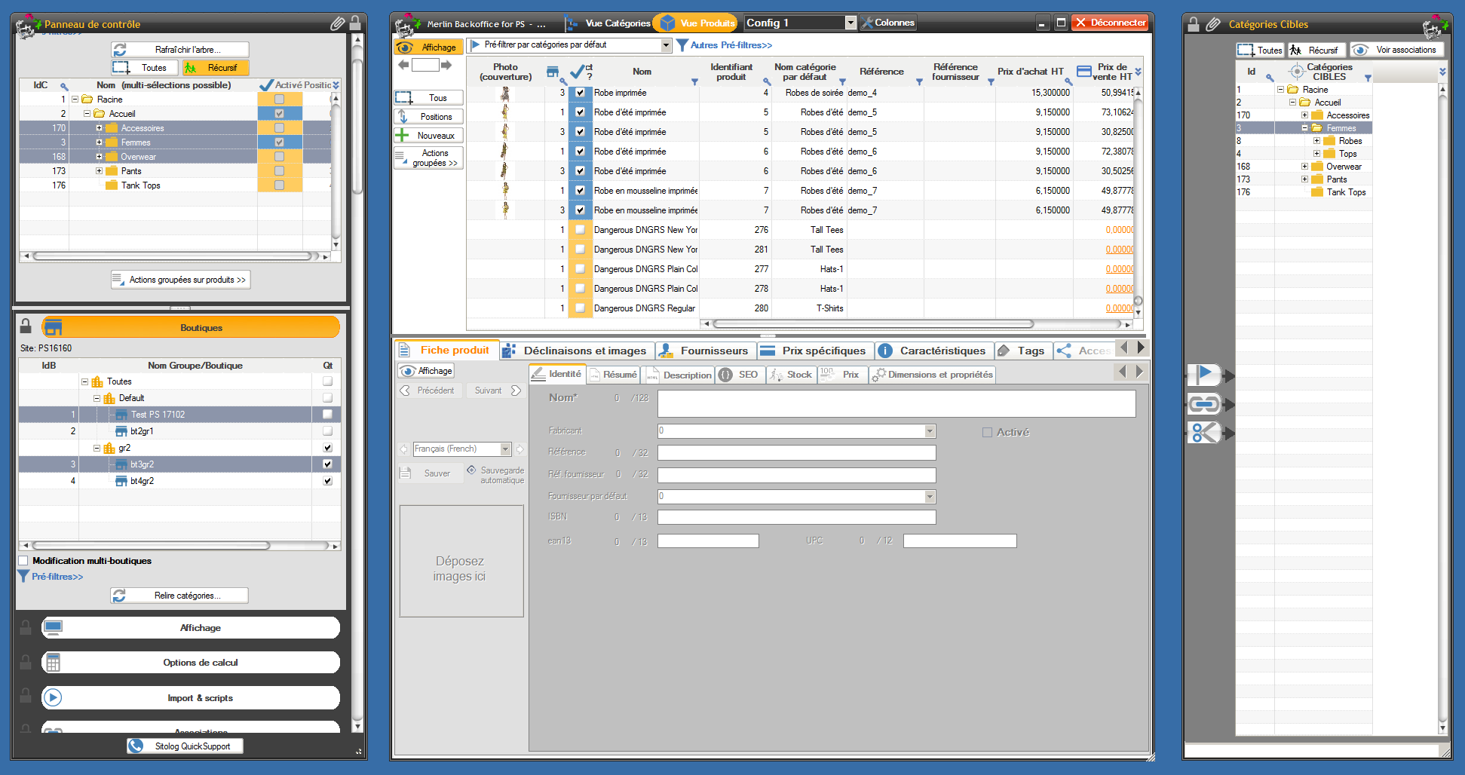
Task: Toggle Activé checkbox for Femmes category
Action: coord(280,142)
